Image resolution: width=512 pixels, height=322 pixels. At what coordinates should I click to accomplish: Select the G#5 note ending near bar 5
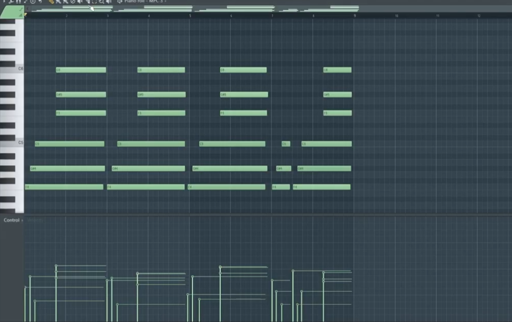(161, 94)
